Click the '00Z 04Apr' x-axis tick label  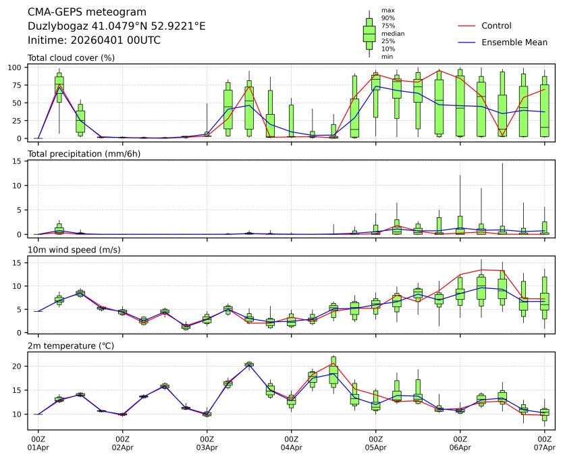[x=291, y=443]
